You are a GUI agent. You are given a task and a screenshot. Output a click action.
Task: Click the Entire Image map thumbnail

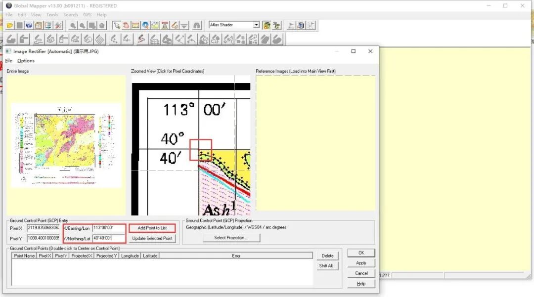coord(66,145)
